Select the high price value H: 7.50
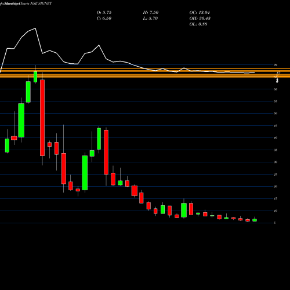Image resolution: width=290 pixels, height=290 pixels. tap(151, 13)
